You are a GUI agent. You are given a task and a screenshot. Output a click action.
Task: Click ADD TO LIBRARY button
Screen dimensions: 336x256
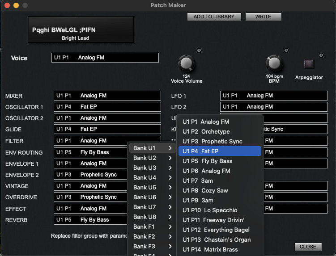pyautogui.click(x=214, y=17)
